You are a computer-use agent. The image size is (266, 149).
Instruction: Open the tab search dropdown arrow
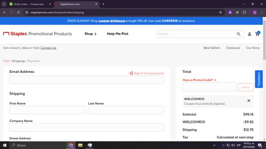tap(4, 4)
